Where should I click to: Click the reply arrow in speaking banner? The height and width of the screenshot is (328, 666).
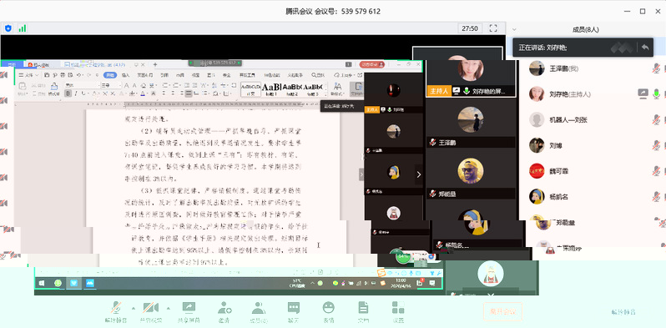(645, 48)
